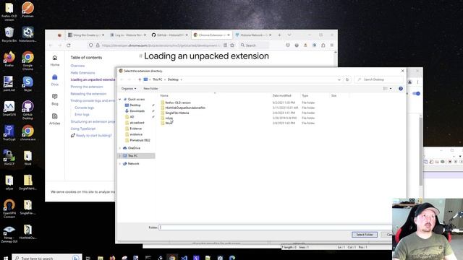Click into the Folder name input field

(x=276, y=227)
